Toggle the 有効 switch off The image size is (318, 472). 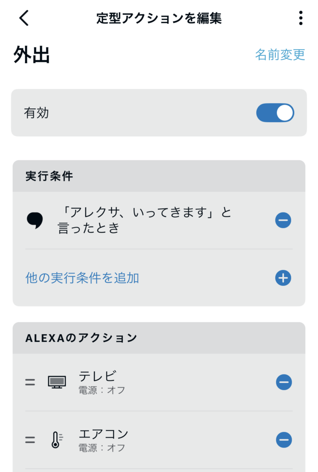[x=275, y=113]
